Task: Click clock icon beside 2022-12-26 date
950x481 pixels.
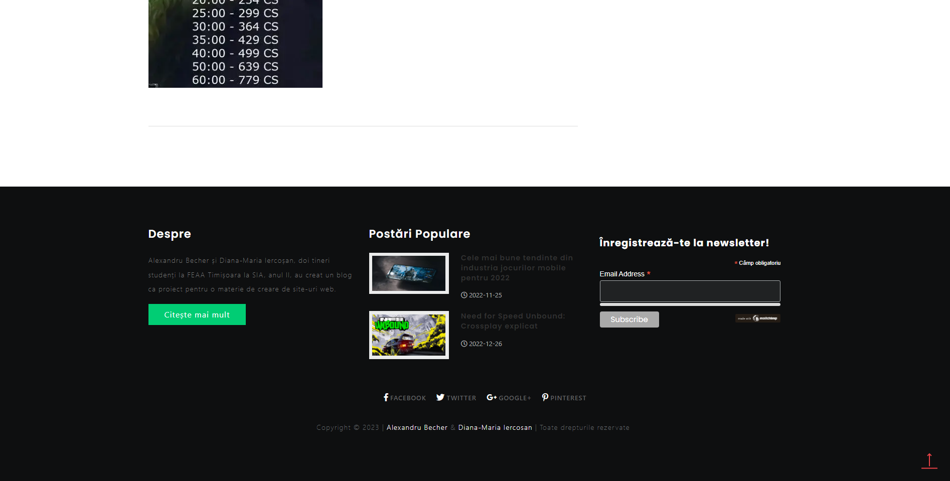Action: [x=464, y=344]
